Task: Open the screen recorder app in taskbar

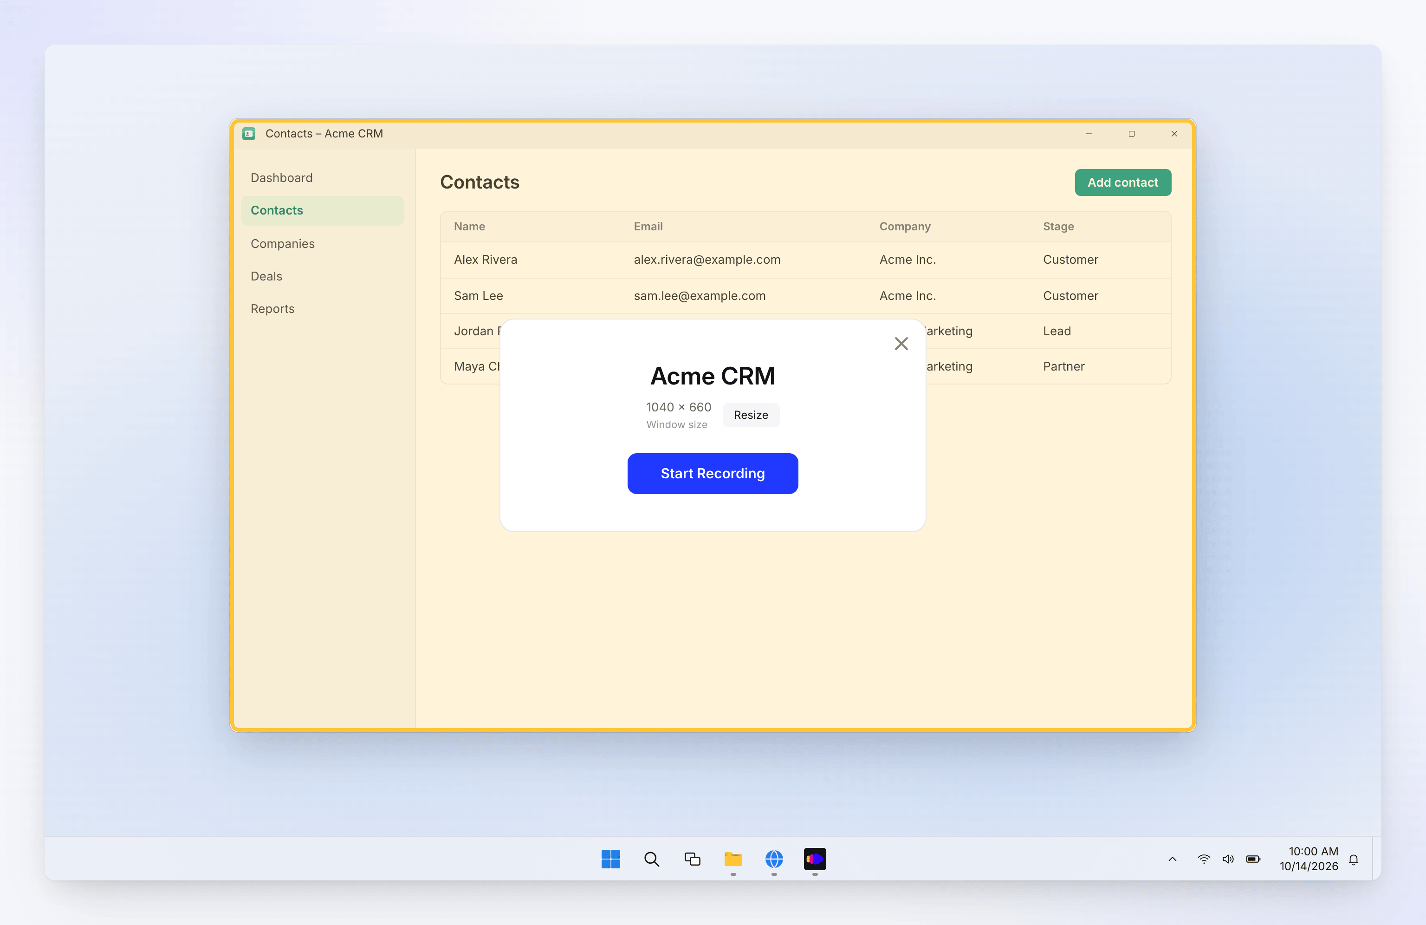Action: (x=814, y=859)
